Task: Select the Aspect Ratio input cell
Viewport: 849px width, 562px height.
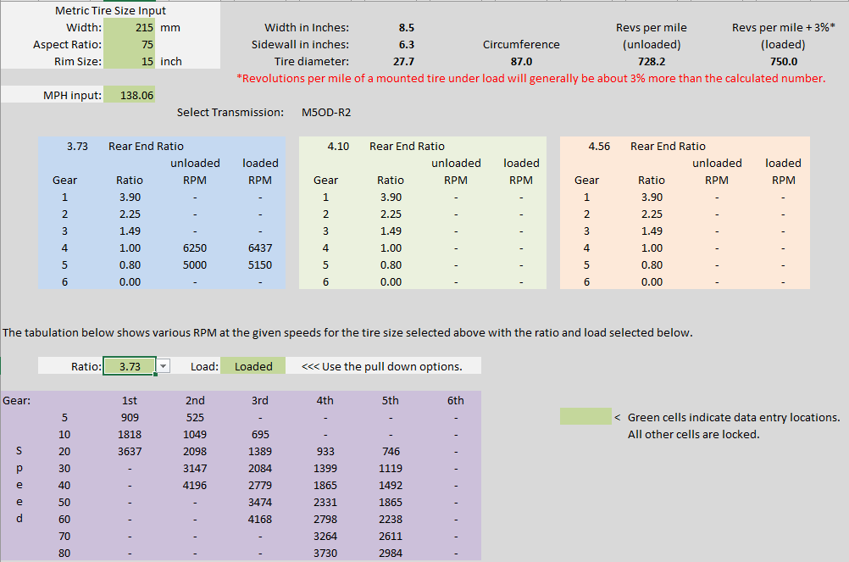Action: click(x=130, y=45)
